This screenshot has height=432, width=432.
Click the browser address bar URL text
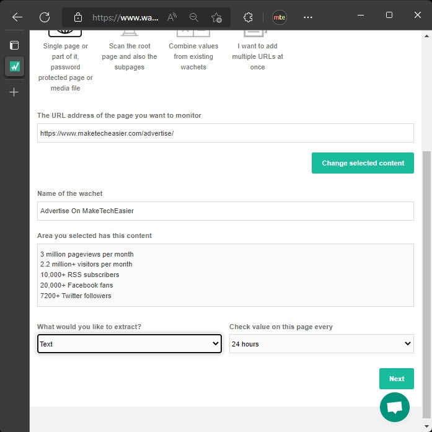point(125,17)
